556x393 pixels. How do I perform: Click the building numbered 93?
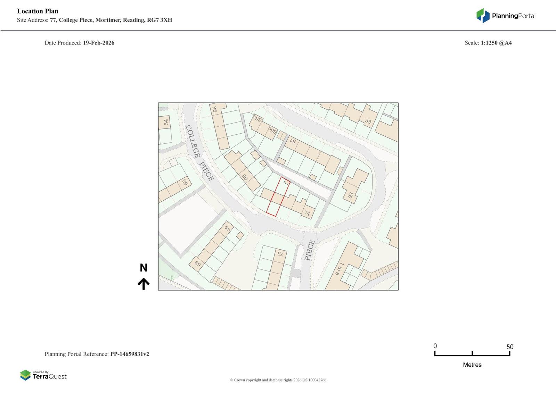tap(351, 195)
